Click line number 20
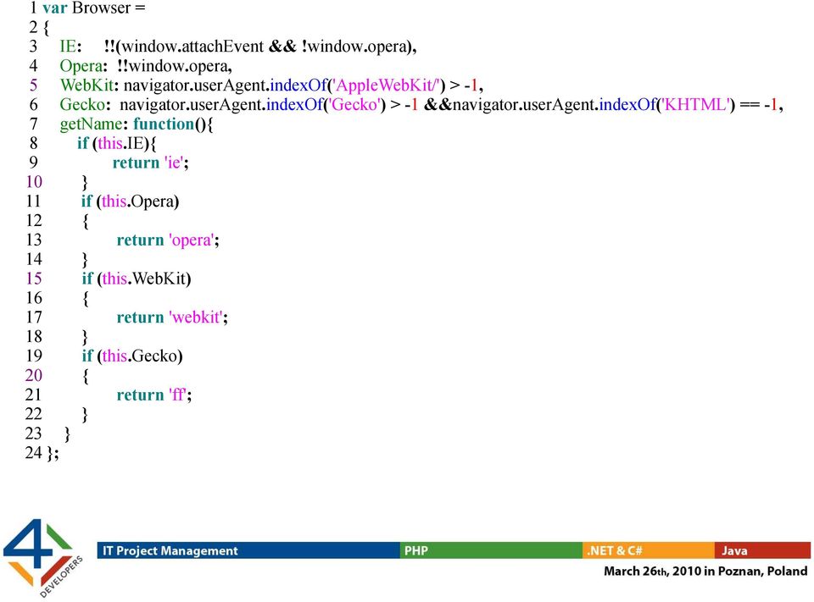The width and height of the screenshot is (814, 602). coord(34,375)
